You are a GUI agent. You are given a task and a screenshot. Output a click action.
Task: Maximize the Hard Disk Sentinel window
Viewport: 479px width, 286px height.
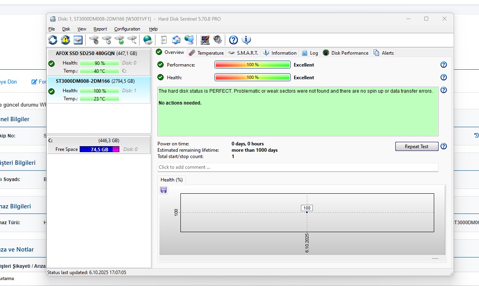click(426, 19)
